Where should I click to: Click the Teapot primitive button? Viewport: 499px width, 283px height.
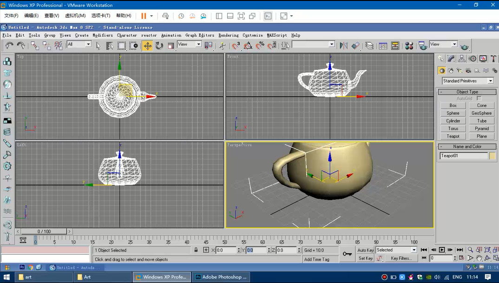coord(453,137)
